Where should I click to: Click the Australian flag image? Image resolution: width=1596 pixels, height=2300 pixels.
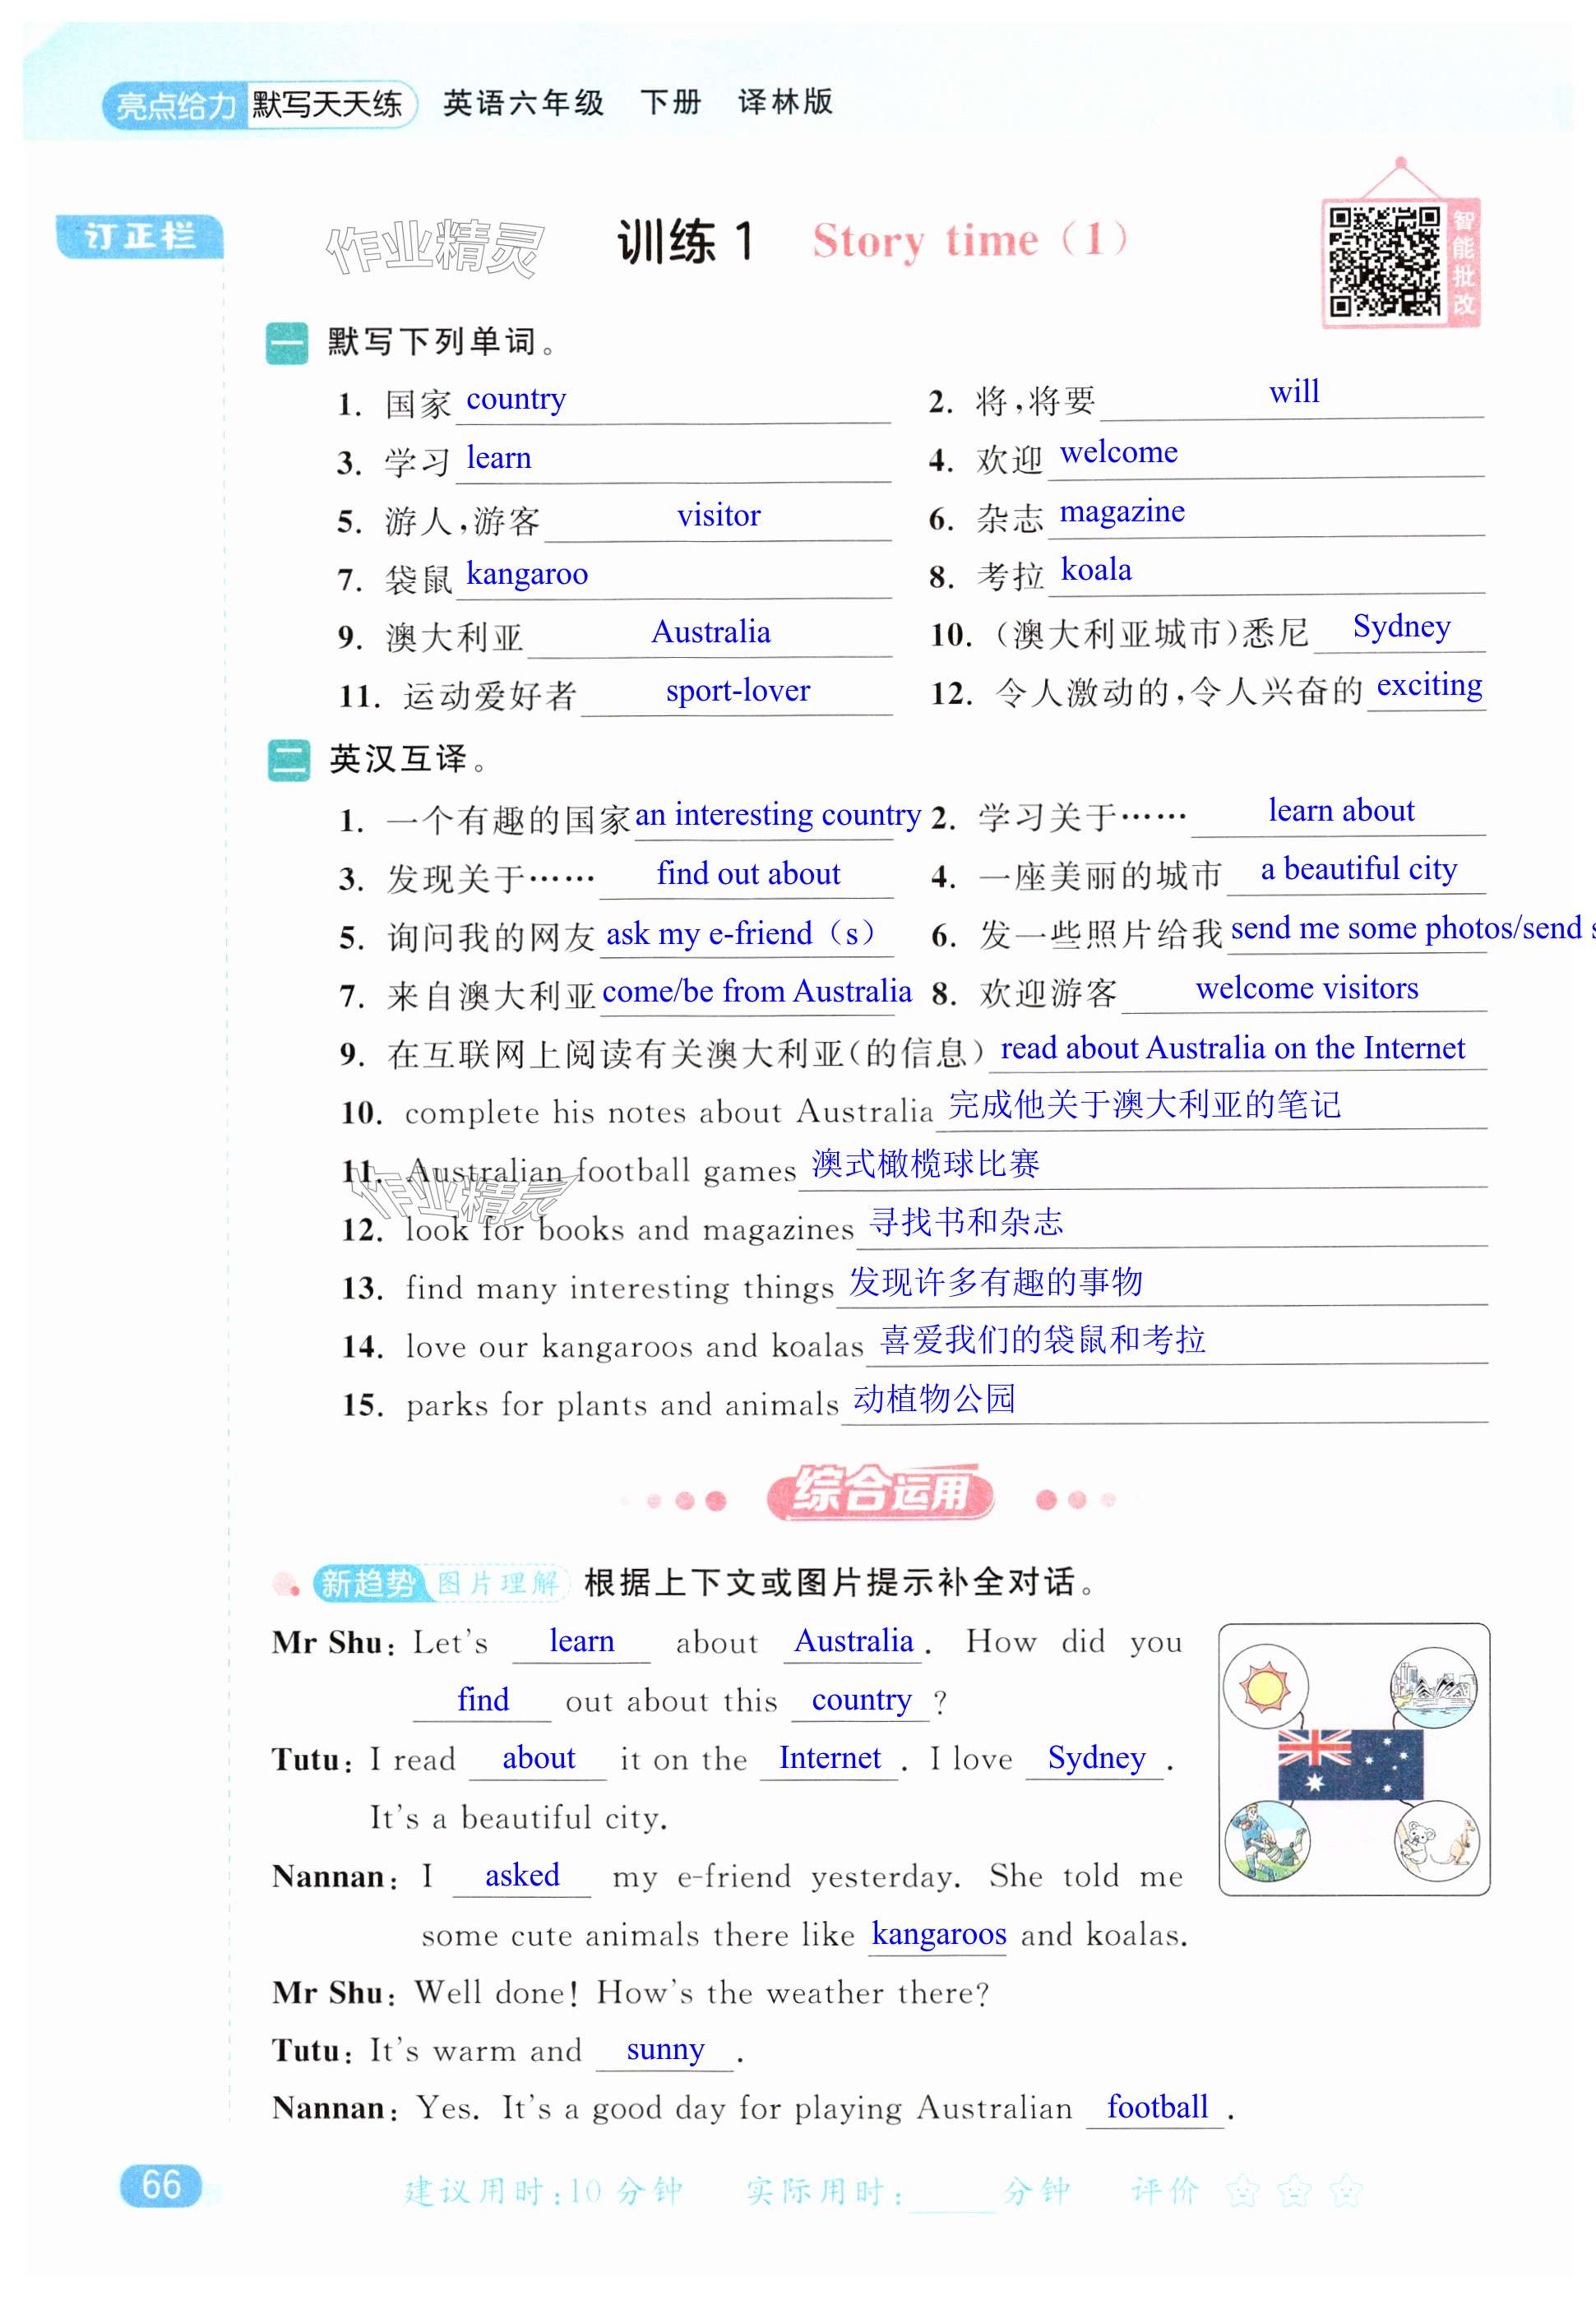click(x=1350, y=1764)
